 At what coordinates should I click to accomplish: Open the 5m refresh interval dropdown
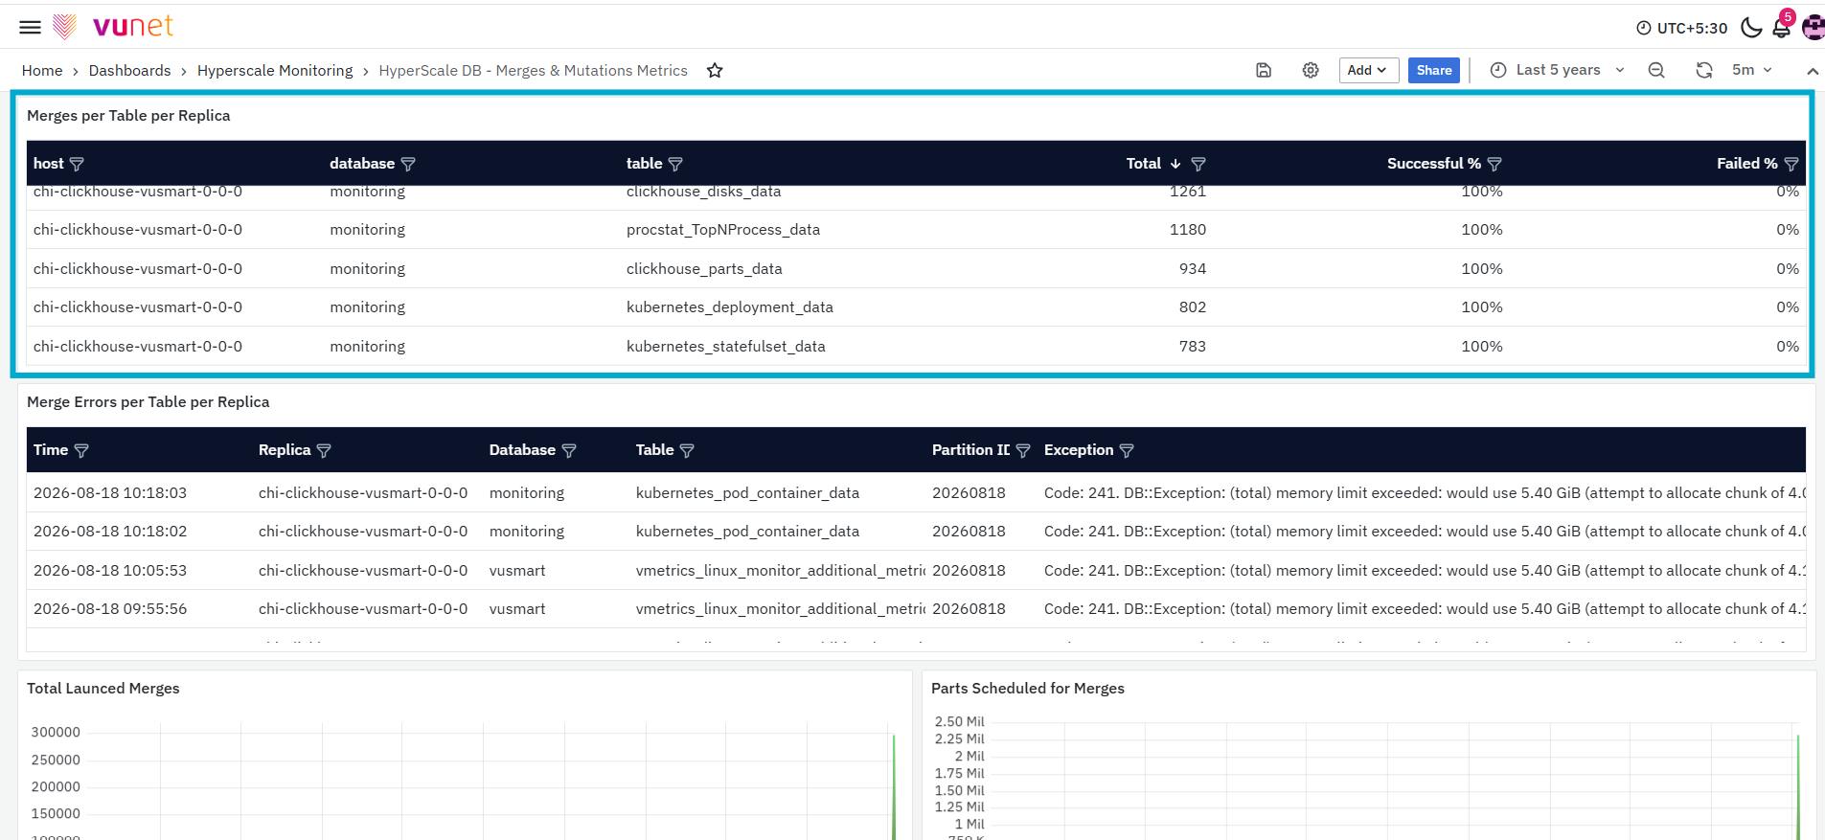(1752, 70)
